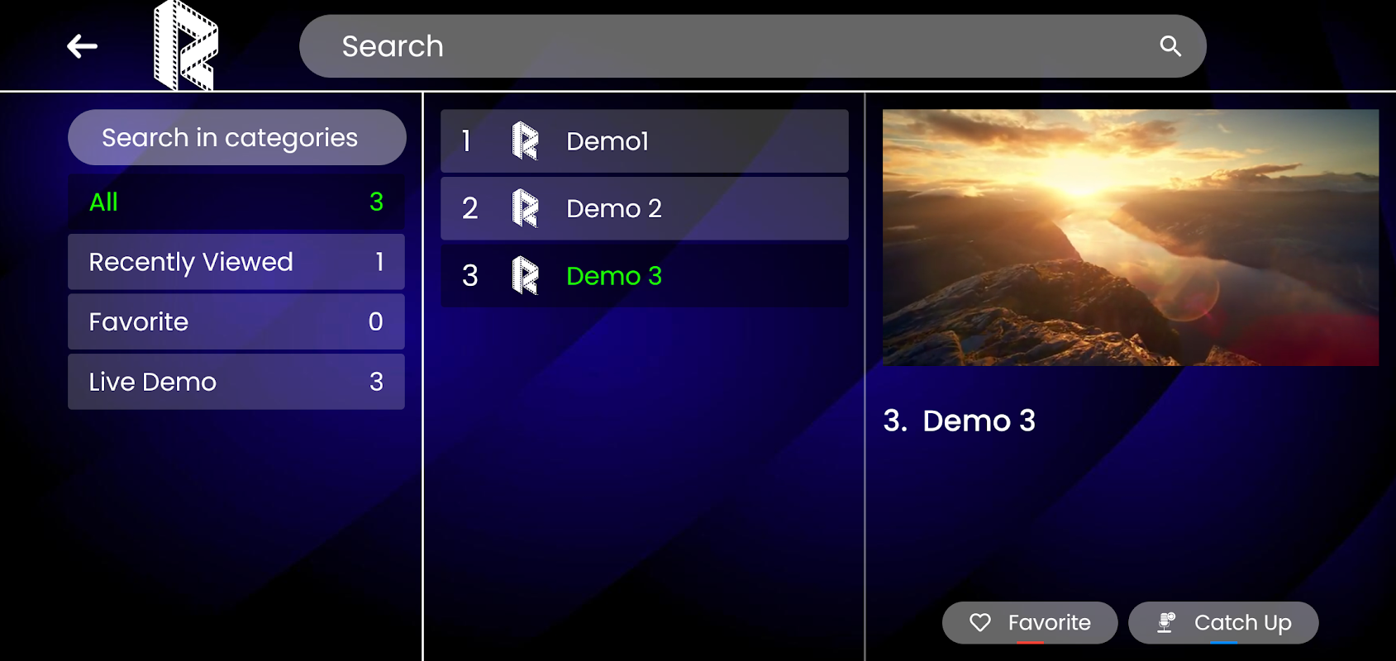Click the heart icon on Favorite button
1396x661 pixels.
980,622
